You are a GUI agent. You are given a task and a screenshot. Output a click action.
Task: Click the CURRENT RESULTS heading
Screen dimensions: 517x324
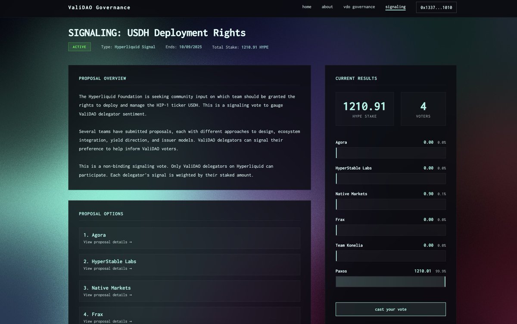[356, 78]
